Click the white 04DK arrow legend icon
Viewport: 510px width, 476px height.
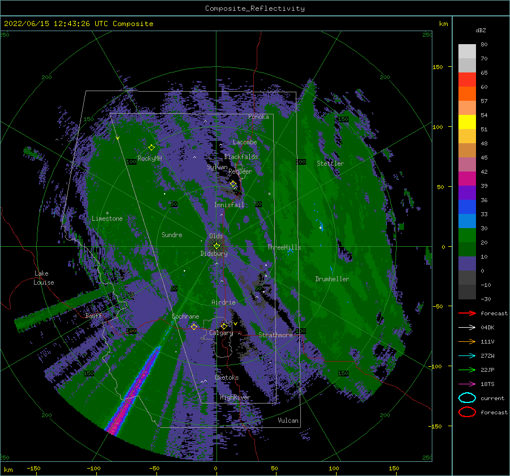tap(467, 328)
